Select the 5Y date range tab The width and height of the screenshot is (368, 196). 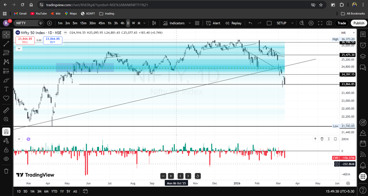[68, 191]
